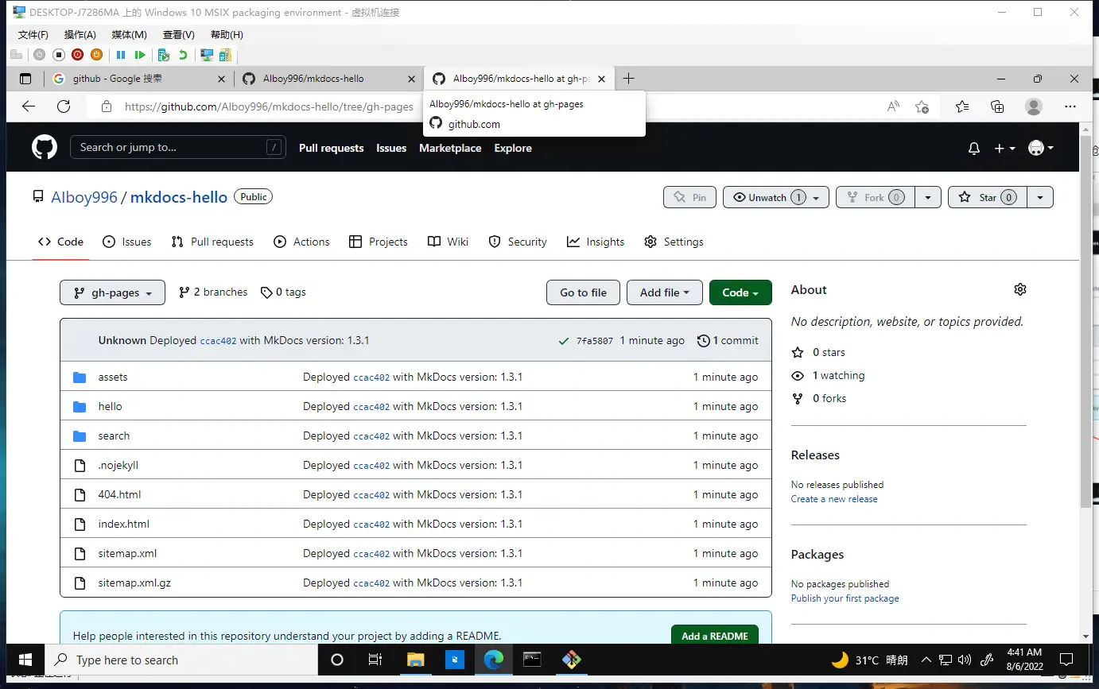Click the Hyper-V pause icon in toolbar
This screenshot has height=689, width=1099.
tap(121, 55)
